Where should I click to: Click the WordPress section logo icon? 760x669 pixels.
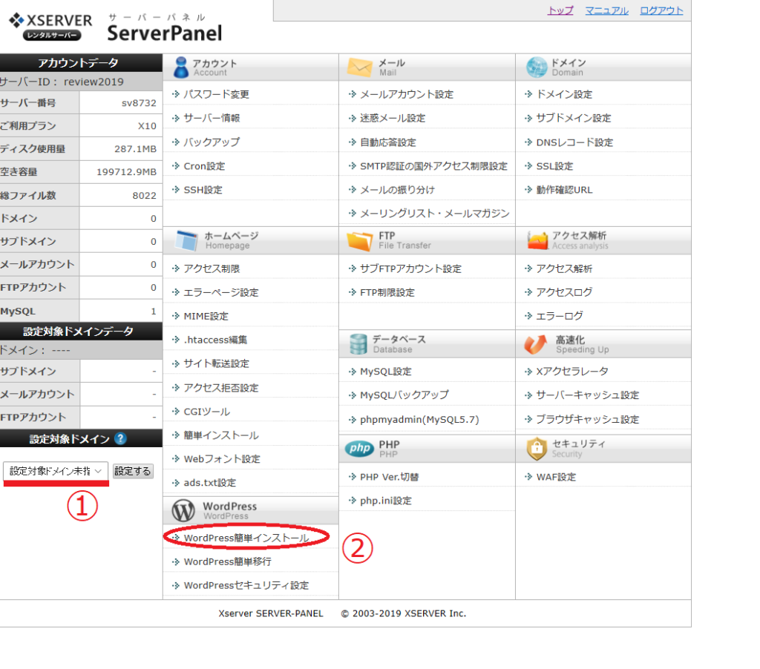click(184, 510)
